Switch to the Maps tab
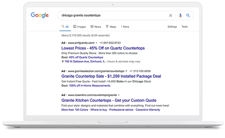This screenshot has height=138, width=225. tap(111, 27)
